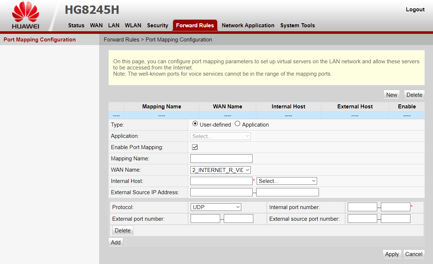The width and height of the screenshot is (433, 264).
Task: Focus the Mapping Name text field
Action: [221, 159]
